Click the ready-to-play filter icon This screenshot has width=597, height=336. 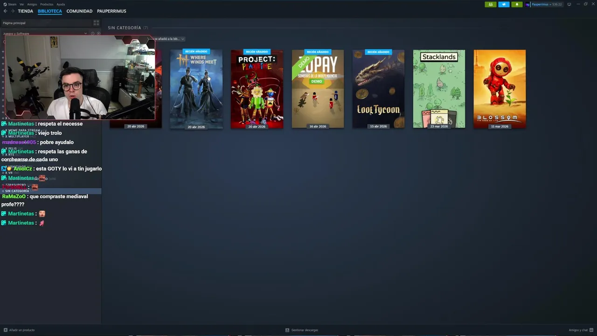[98, 34]
